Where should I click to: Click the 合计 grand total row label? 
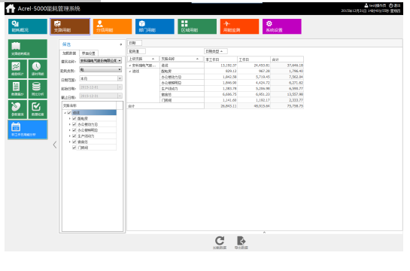click(166, 106)
